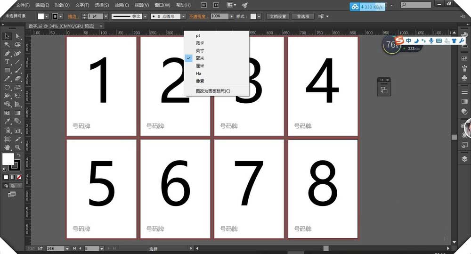Click the large white Fill swatch
Screen dimensions: 471x254
(x=8, y=159)
